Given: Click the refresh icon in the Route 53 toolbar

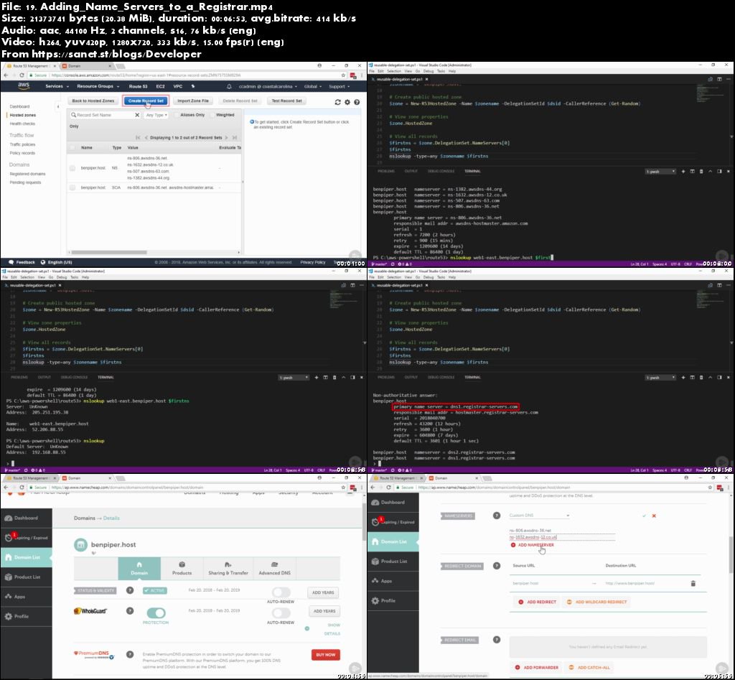Looking at the screenshot, I should 337,102.
